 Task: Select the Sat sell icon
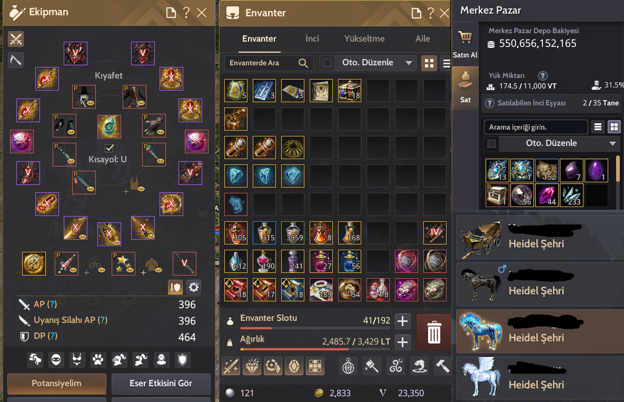click(465, 80)
